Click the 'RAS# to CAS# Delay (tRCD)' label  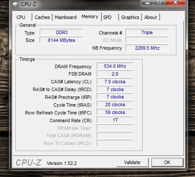[x=62, y=90]
